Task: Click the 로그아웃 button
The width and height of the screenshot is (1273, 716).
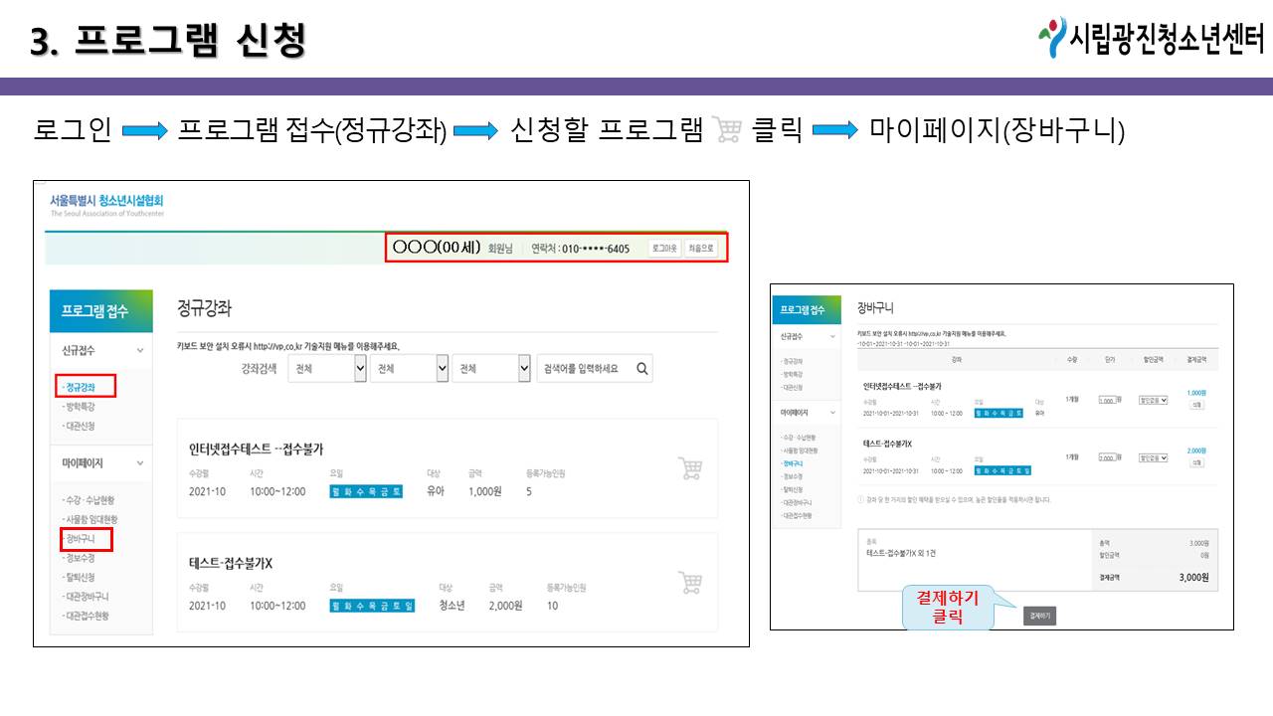Action: 664,249
